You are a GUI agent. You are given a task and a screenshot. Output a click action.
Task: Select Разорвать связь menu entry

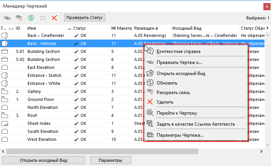173,93
